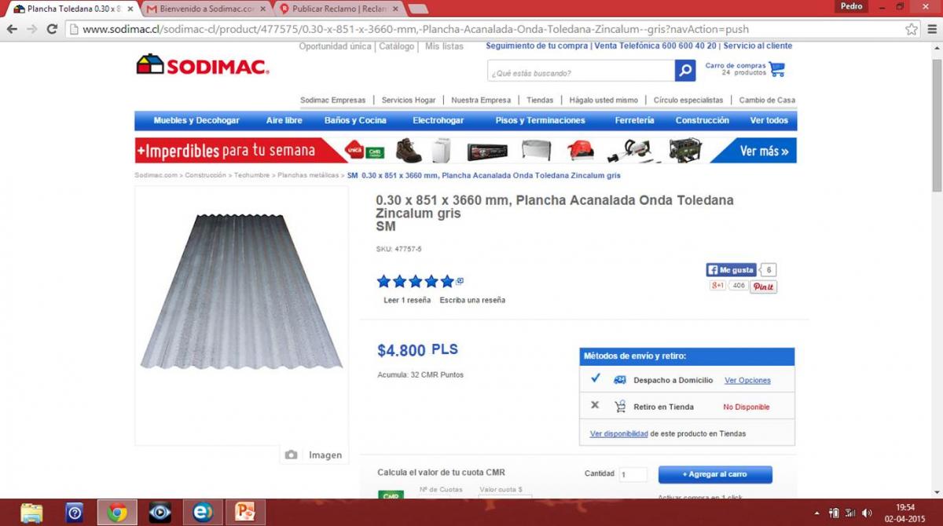
Task: Click the five-star rating
Action: [416, 281]
